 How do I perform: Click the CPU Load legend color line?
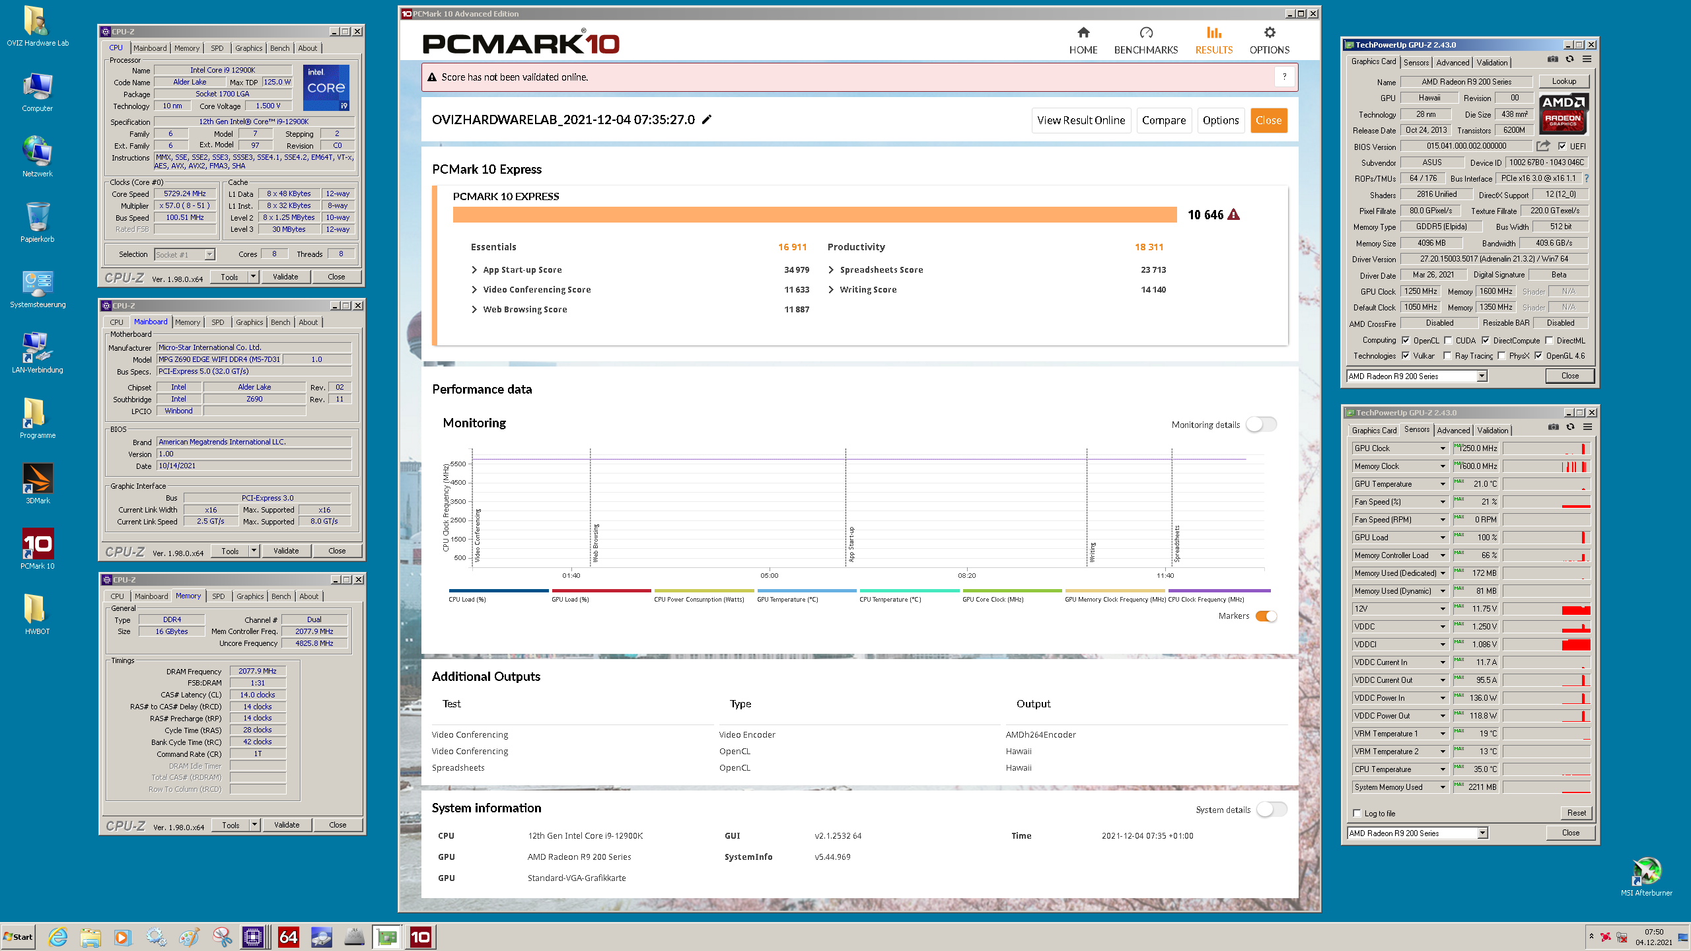(x=498, y=590)
